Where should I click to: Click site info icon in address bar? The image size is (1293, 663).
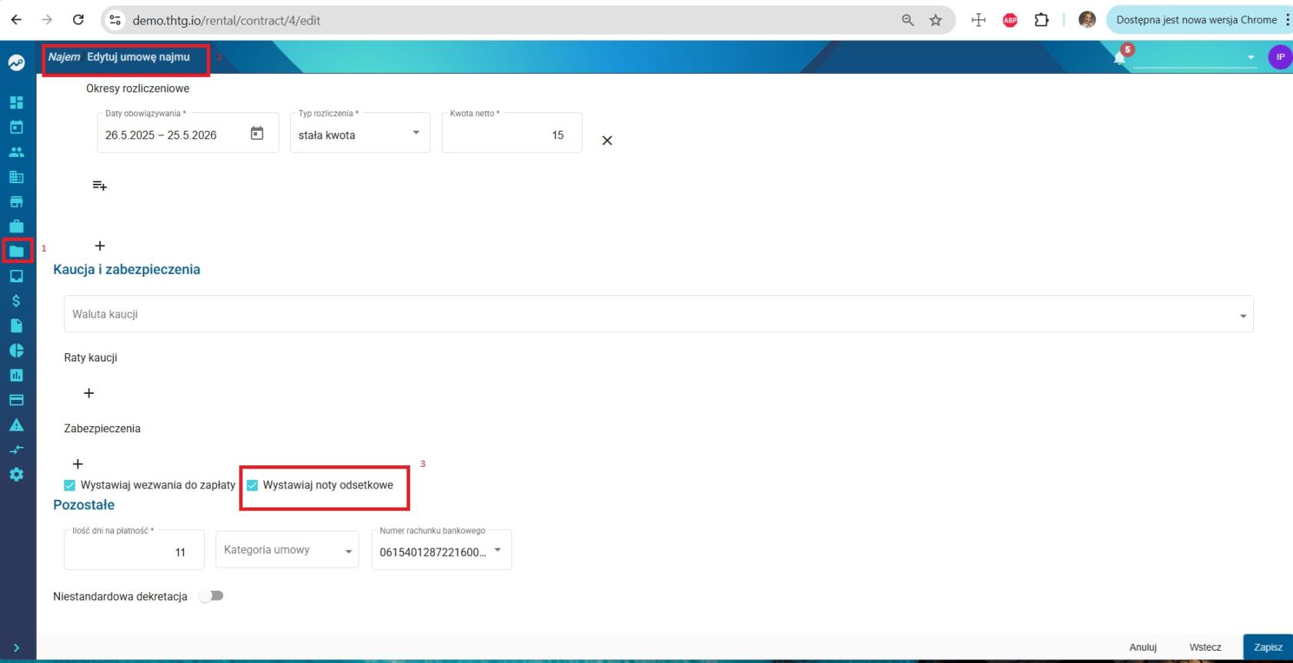(115, 21)
